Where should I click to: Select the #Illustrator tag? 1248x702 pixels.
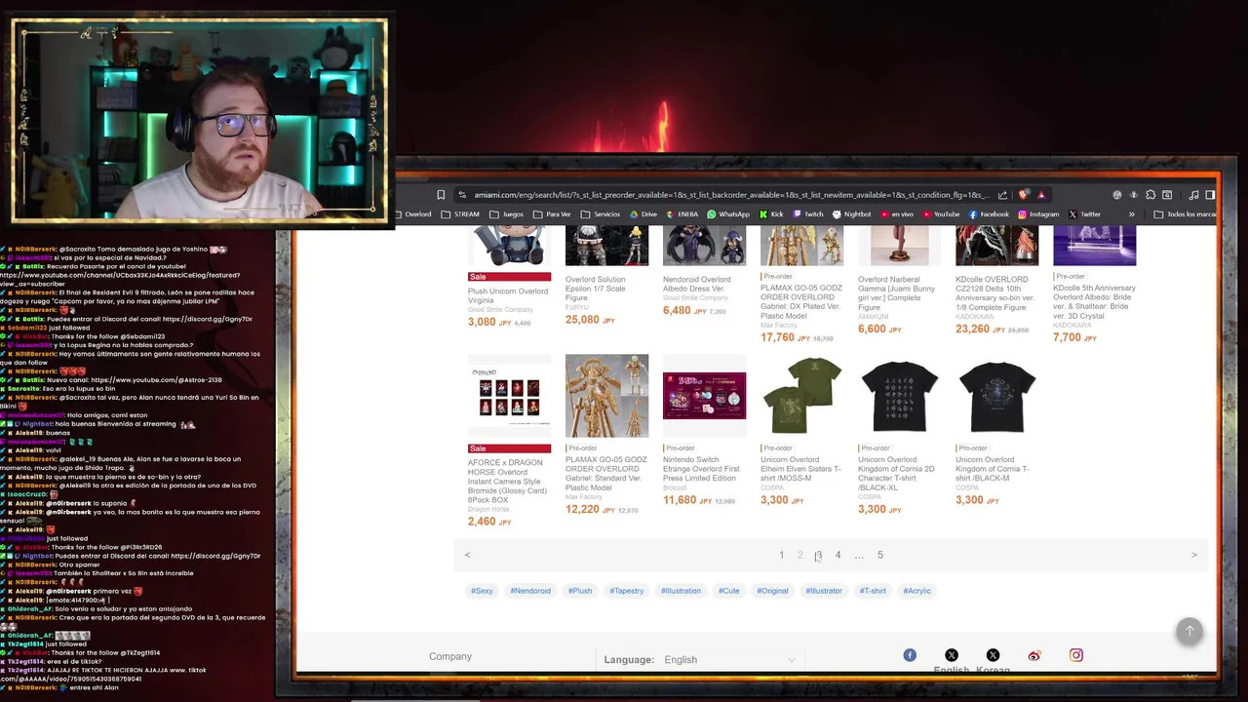(824, 591)
